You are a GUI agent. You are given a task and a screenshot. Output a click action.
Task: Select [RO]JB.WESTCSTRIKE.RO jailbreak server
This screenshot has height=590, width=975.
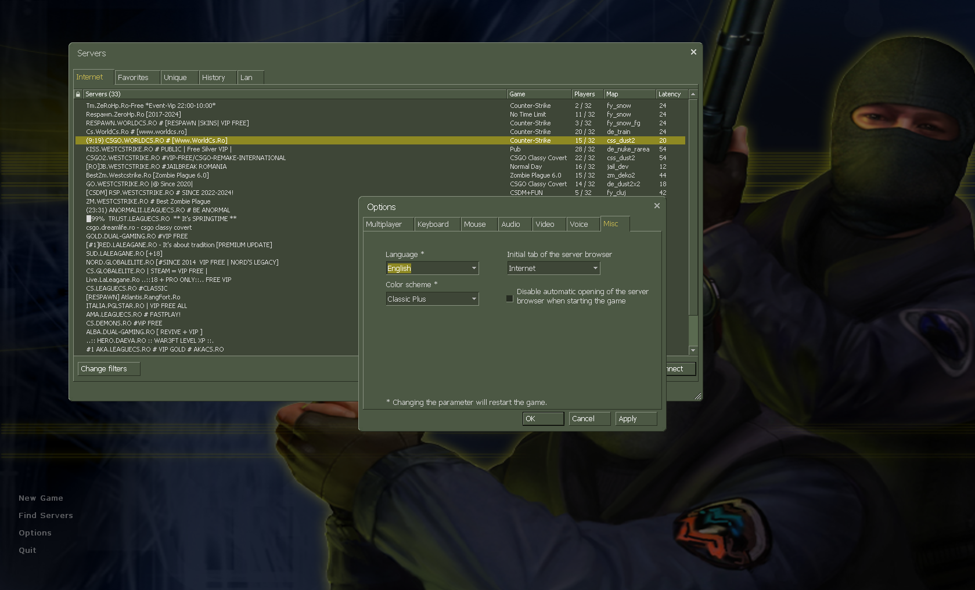click(x=380, y=166)
